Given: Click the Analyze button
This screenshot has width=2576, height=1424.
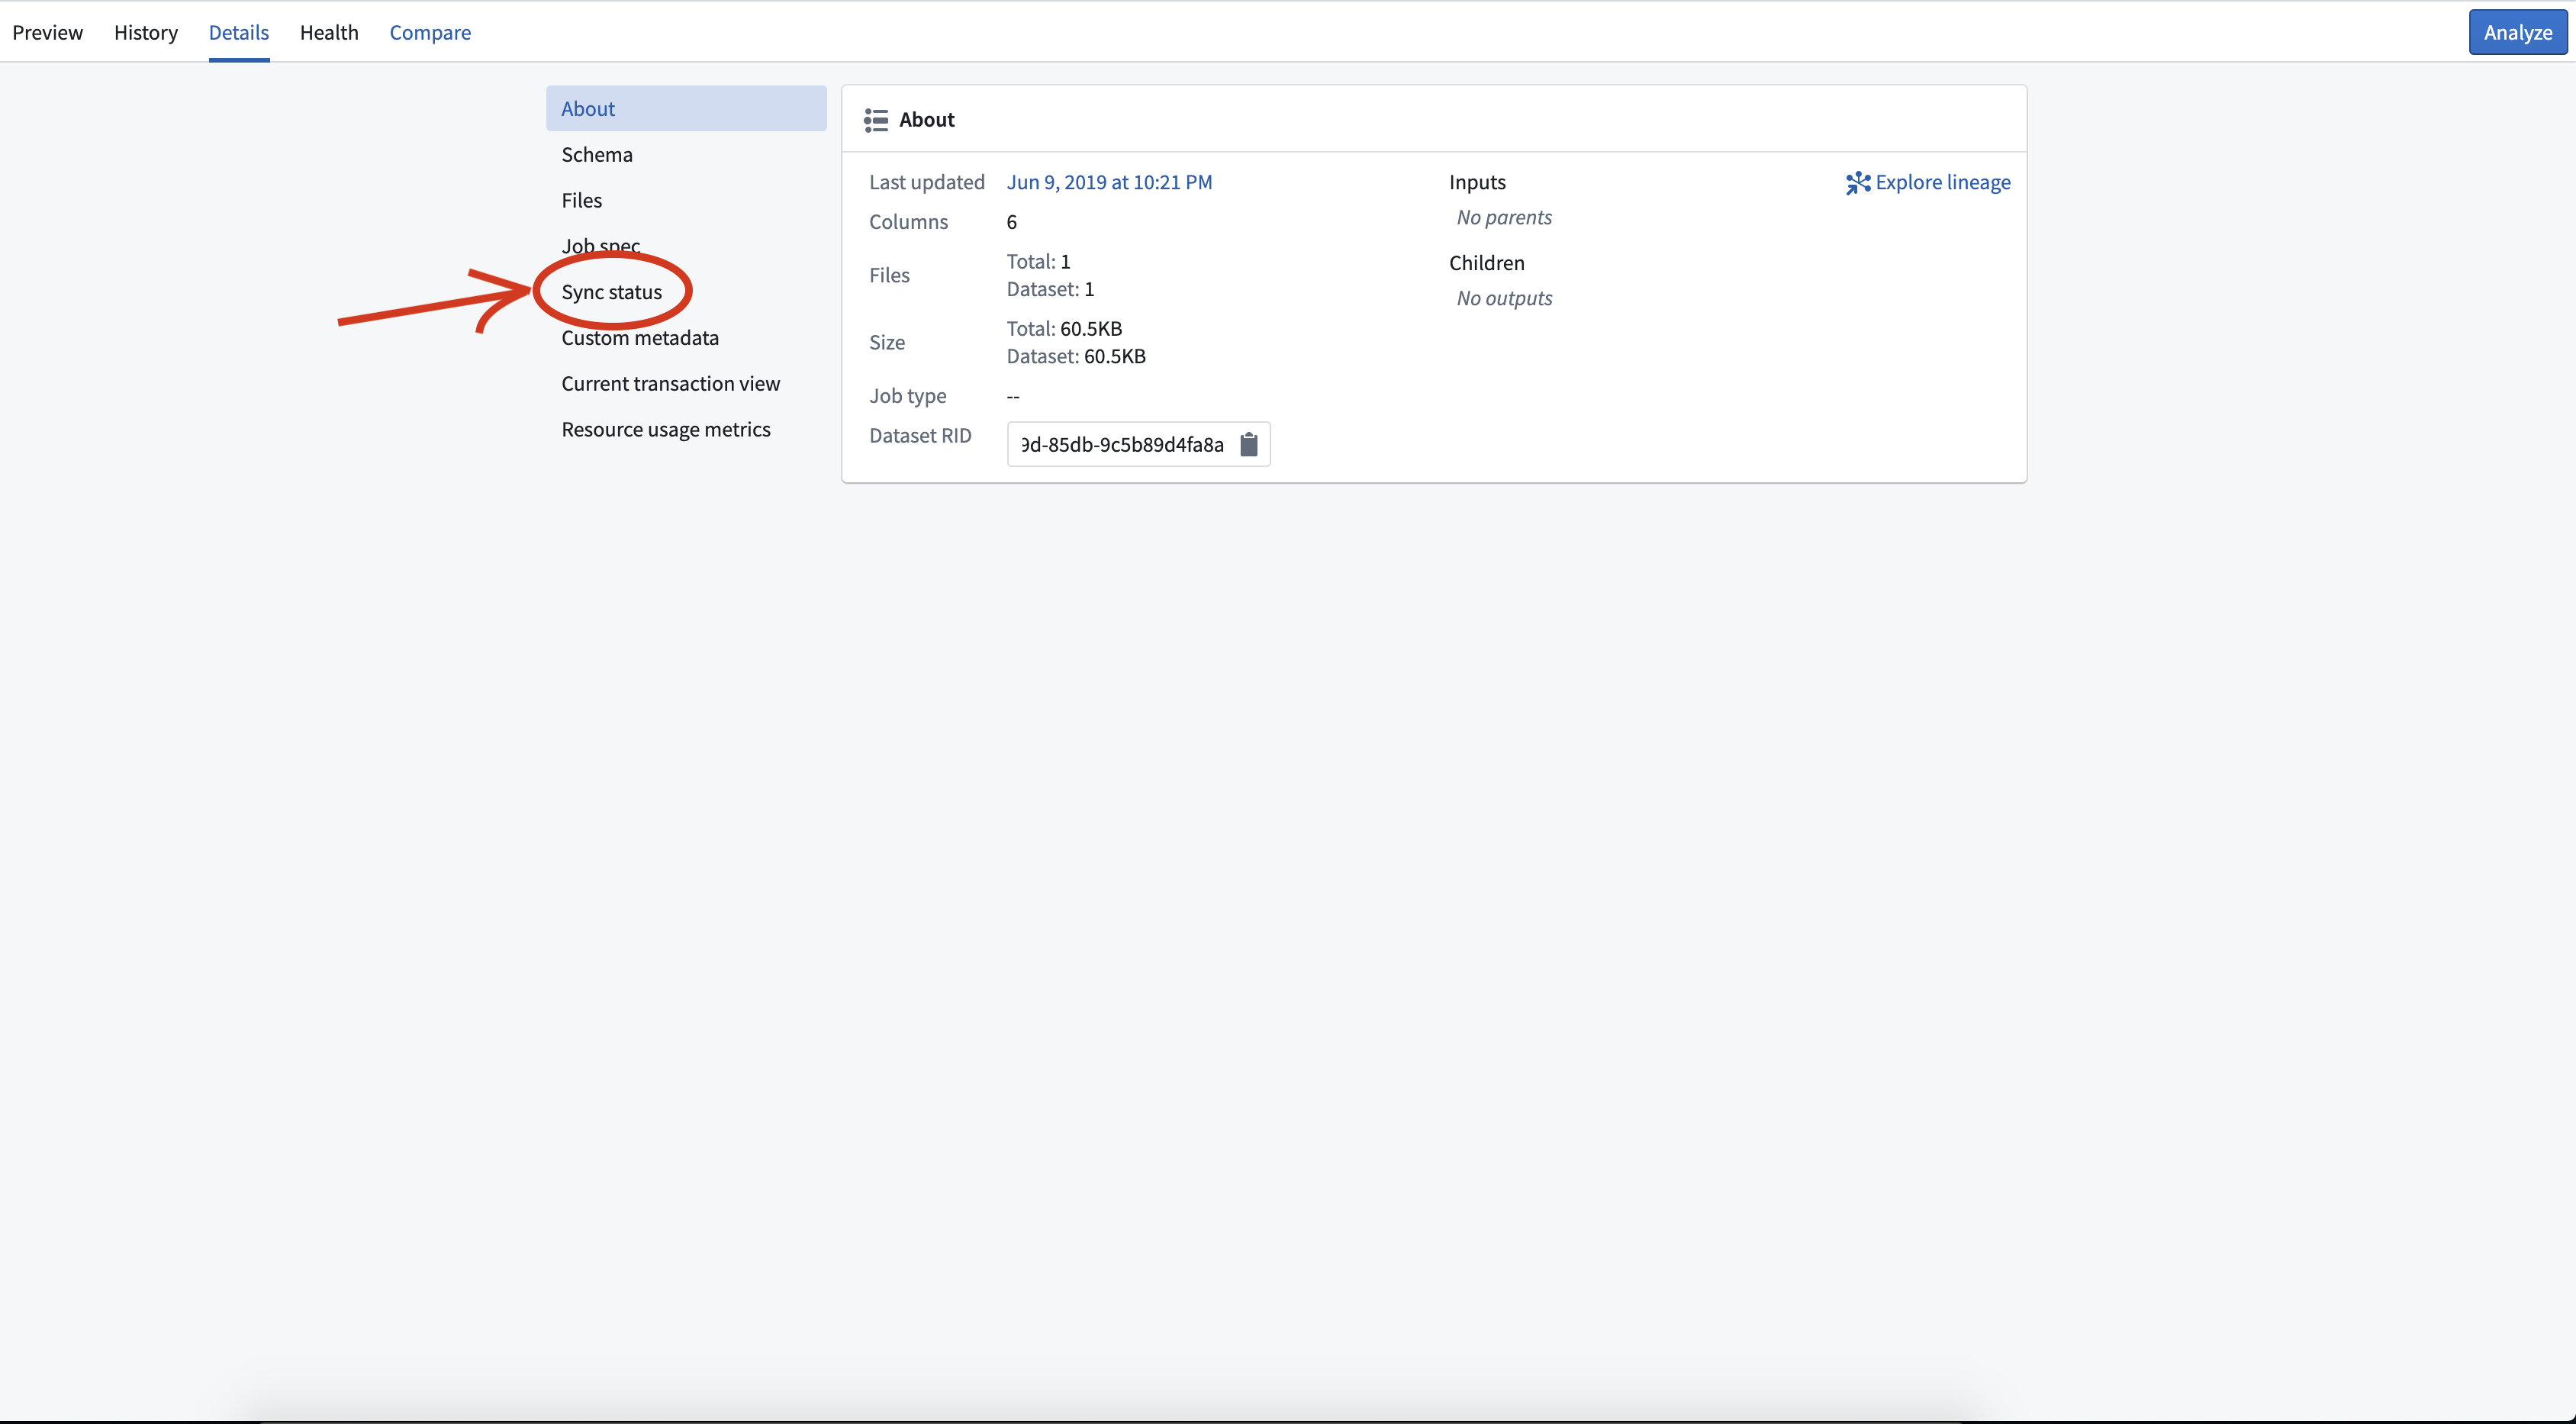Looking at the screenshot, I should [x=2518, y=32].
